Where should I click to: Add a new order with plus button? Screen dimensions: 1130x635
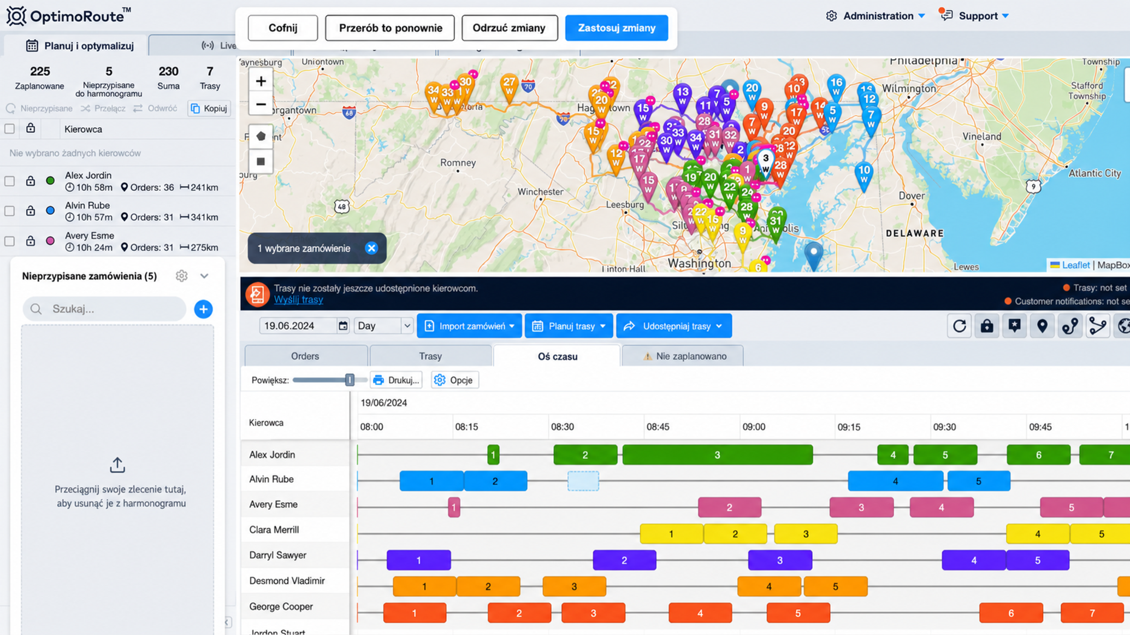(203, 309)
